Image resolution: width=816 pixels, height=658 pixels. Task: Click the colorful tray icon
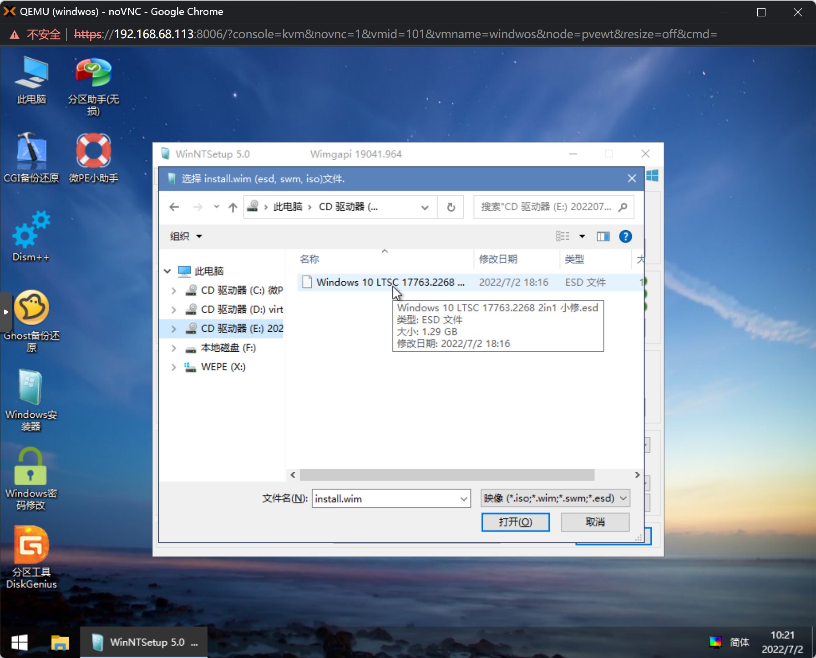tap(715, 642)
